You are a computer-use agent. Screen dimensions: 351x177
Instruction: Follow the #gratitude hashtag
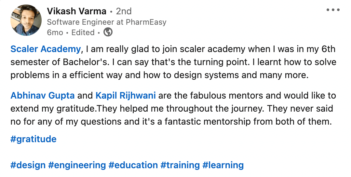coord(34,139)
